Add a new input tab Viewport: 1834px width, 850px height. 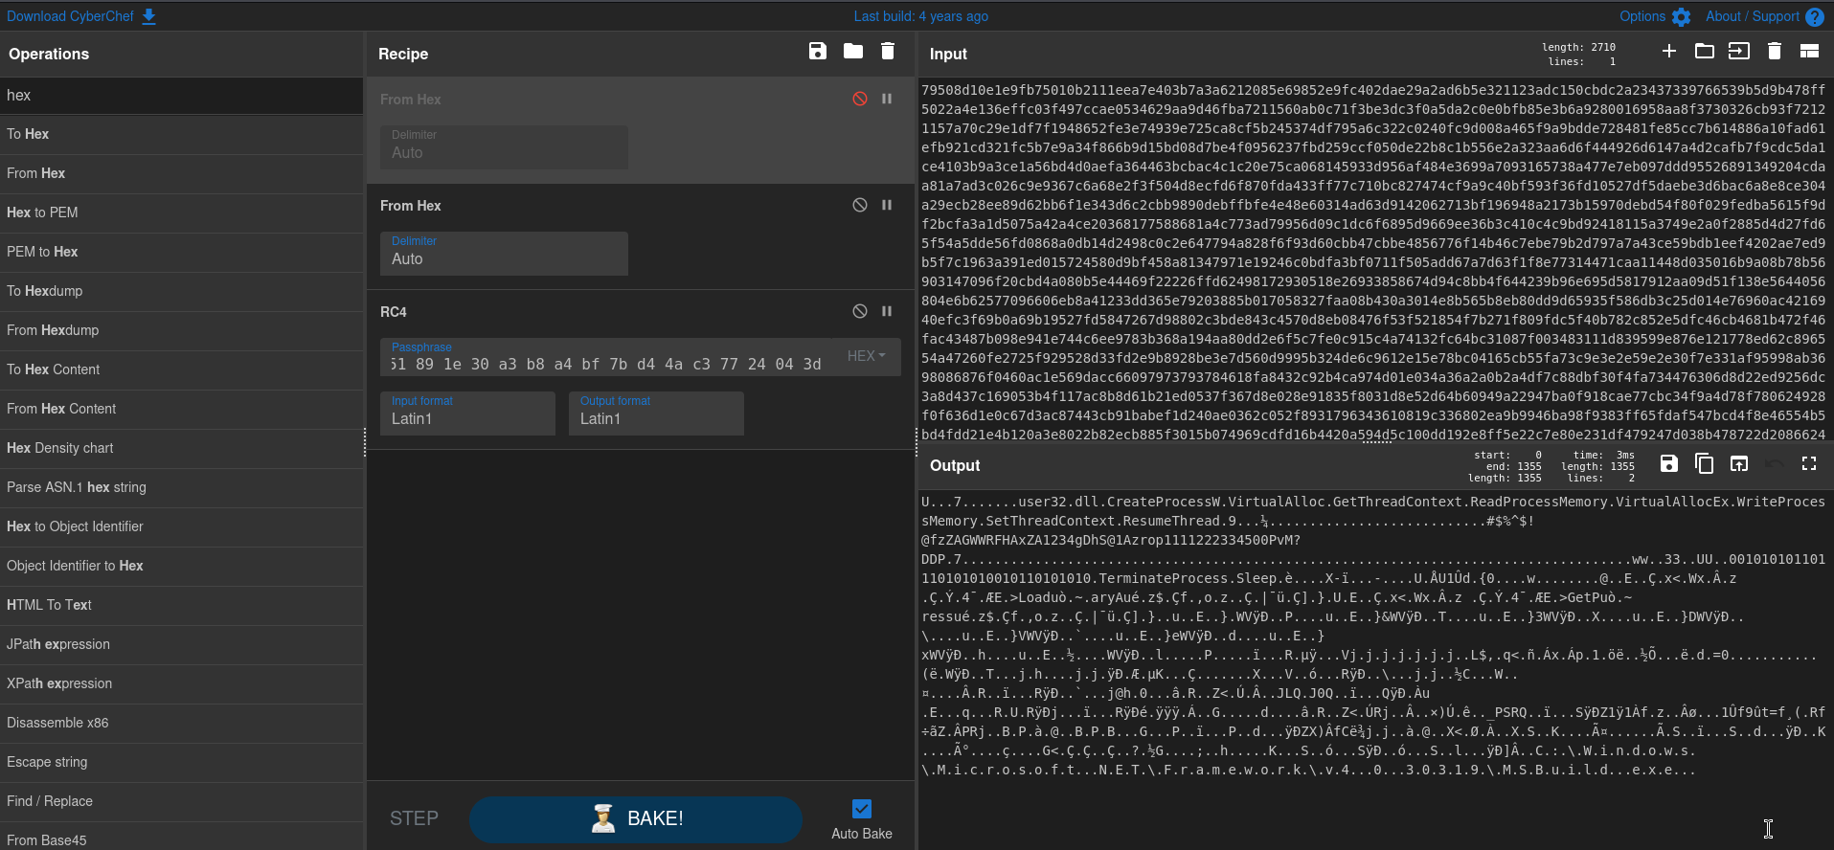coord(1669,52)
